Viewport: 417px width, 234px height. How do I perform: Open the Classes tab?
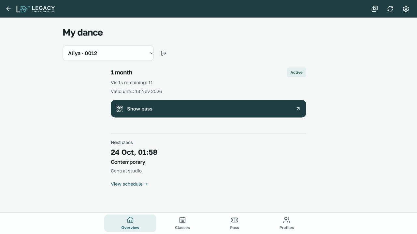(182, 223)
